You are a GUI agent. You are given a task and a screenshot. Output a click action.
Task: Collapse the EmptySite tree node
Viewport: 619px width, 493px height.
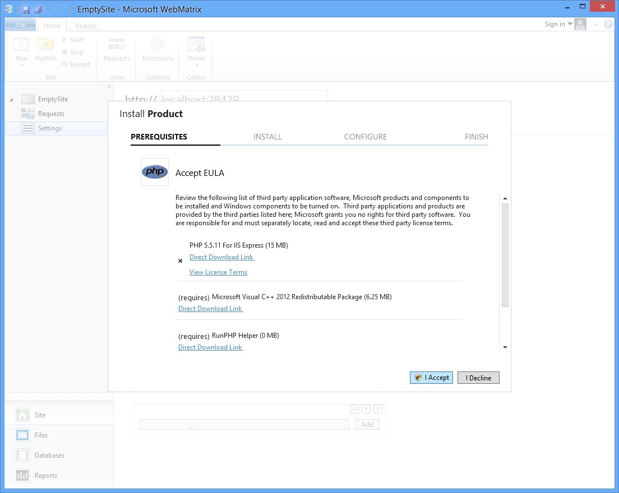coord(11,99)
